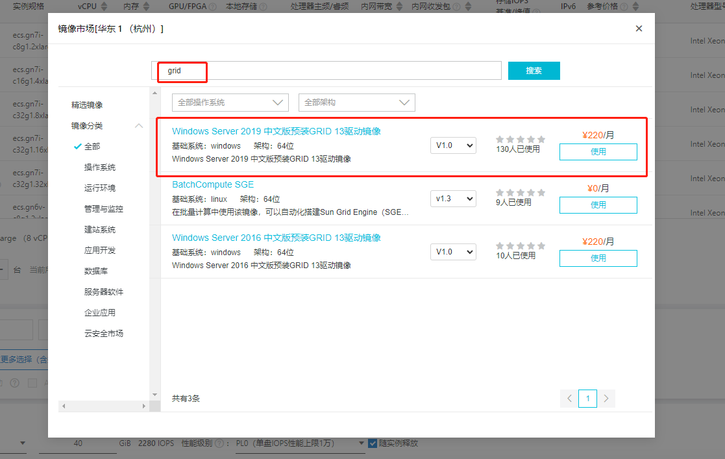The image size is (725, 459).
Task: Click sidebar scroll up arrow
Action: [155, 93]
